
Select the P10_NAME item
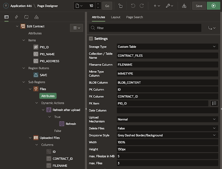(x=47, y=54)
